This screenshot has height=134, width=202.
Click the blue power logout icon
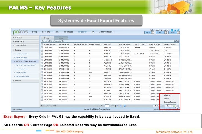tap(172, 30)
